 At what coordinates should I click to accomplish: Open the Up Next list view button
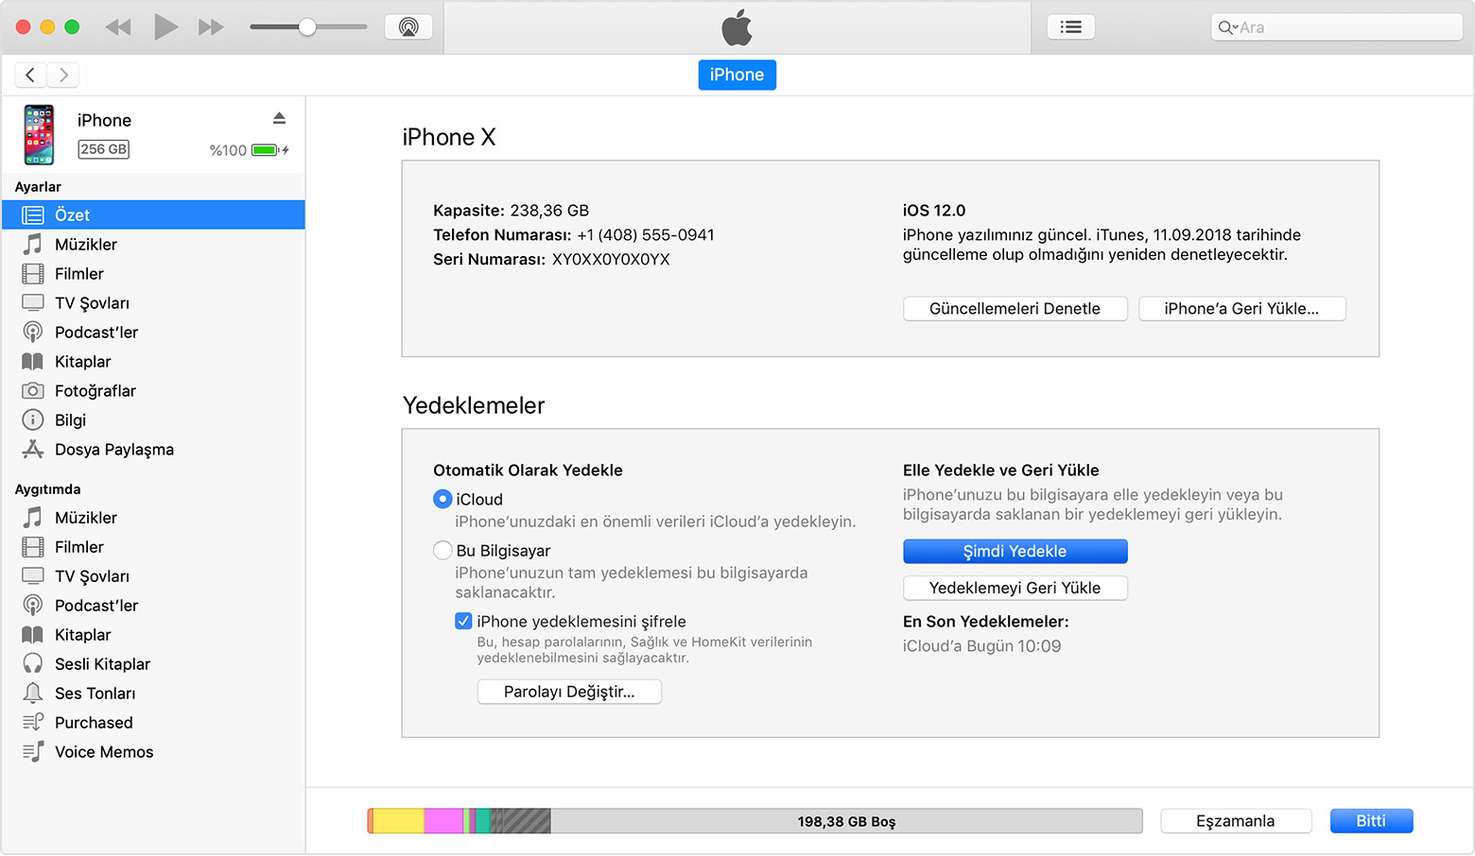1070,26
